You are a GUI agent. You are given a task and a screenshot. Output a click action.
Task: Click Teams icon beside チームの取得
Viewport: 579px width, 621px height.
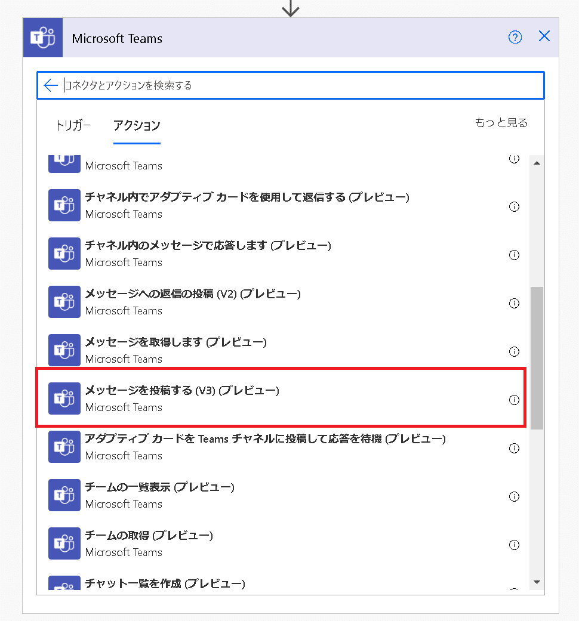click(x=64, y=543)
